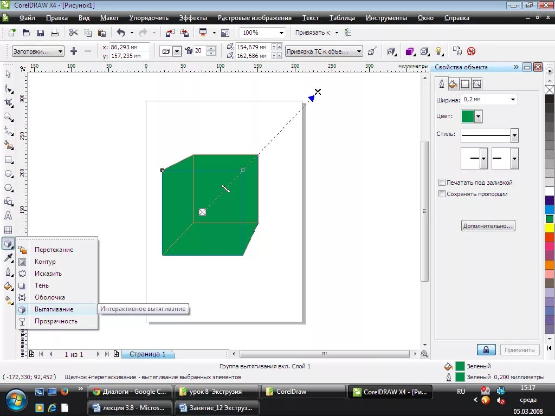This screenshot has height=416, width=555.
Task: Open the Fill tab in object properties
Action: coord(453,84)
